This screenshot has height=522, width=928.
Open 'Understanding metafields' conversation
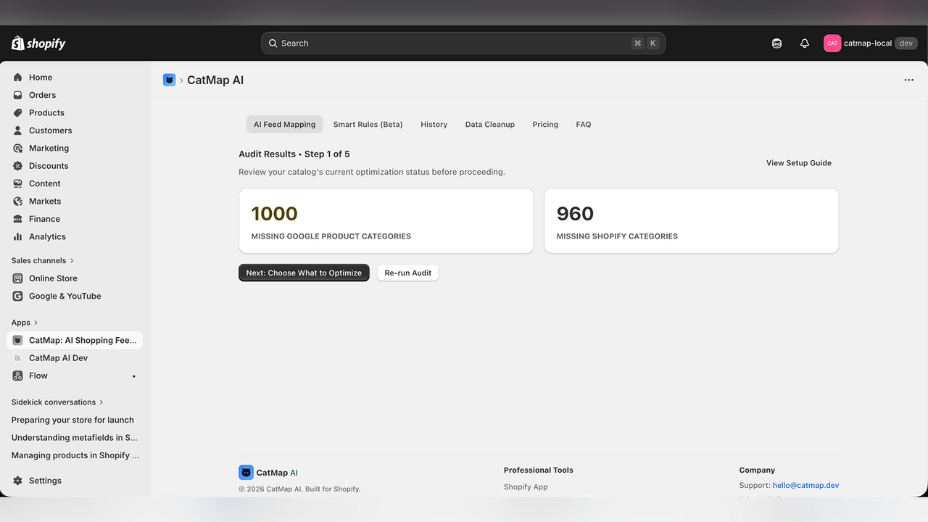click(x=75, y=438)
